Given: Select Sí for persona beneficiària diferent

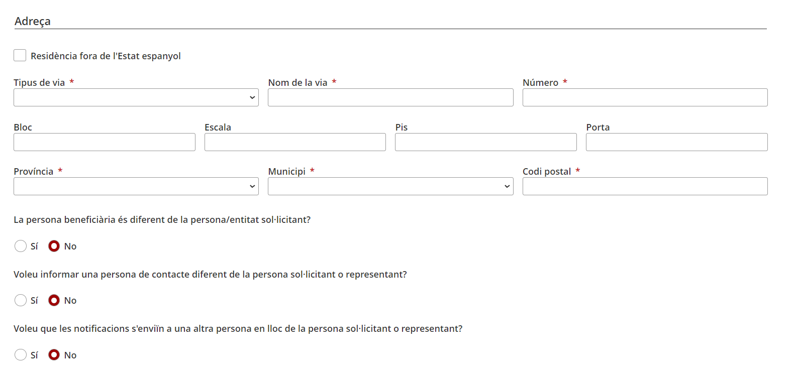Looking at the screenshot, I should point(21,246).
